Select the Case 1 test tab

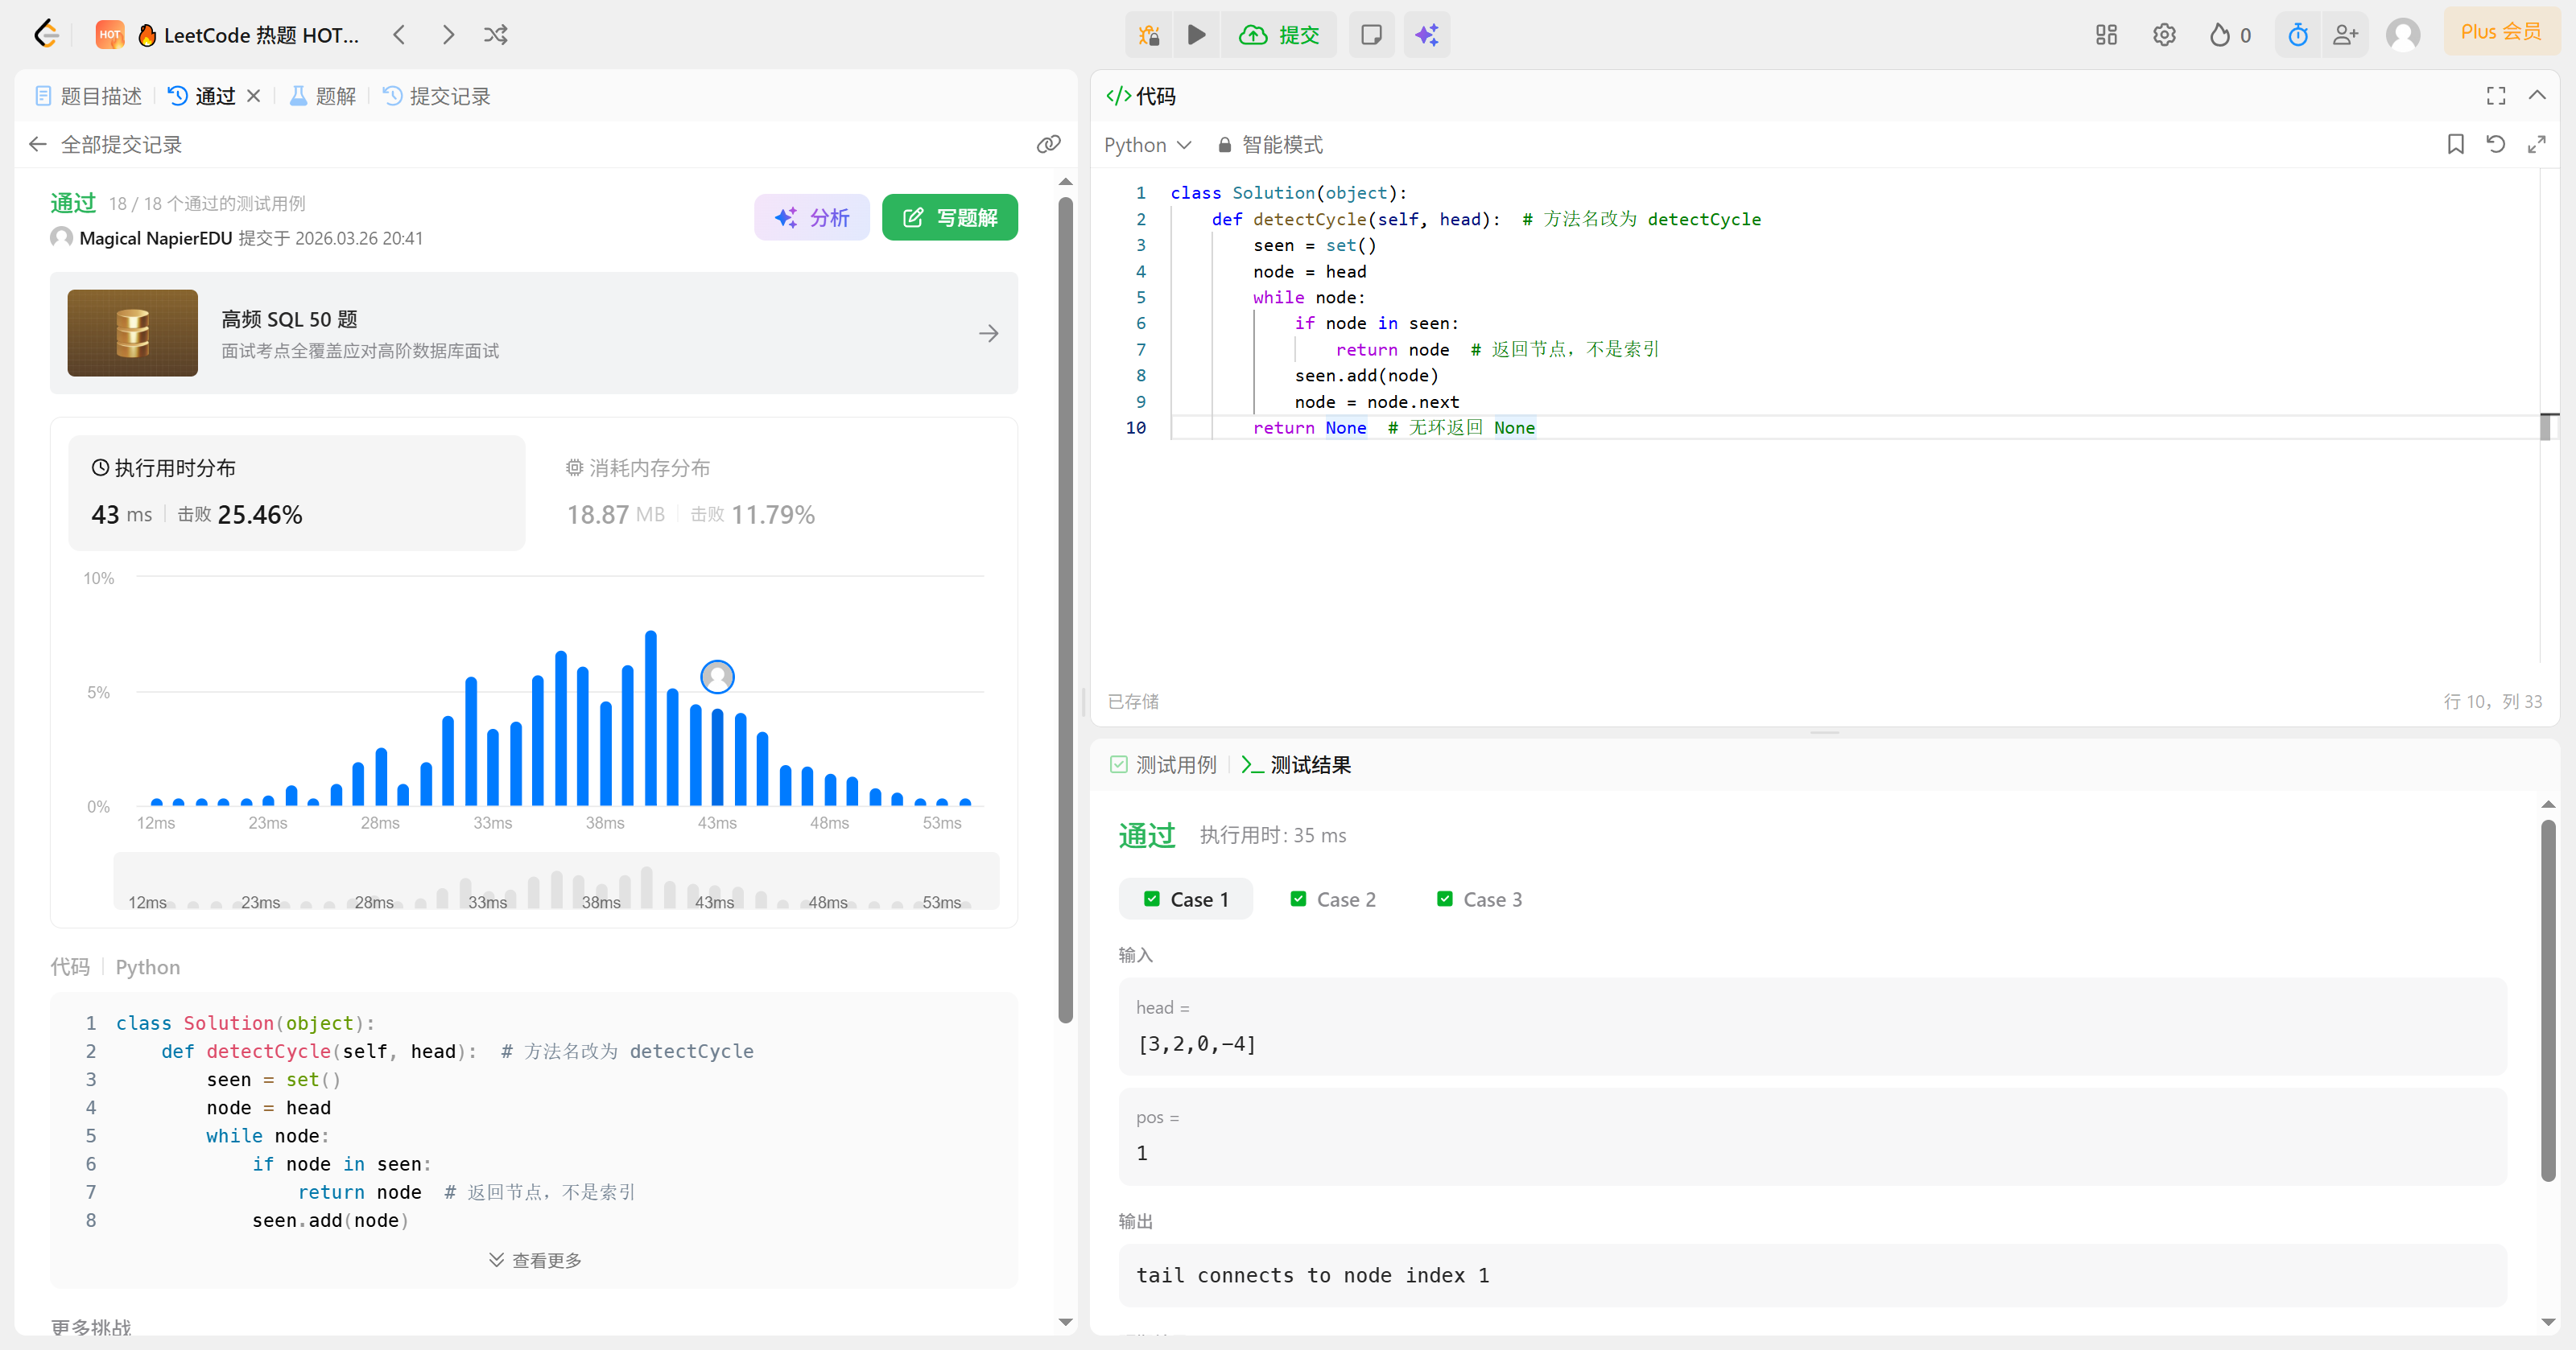tap(1186, 899)
